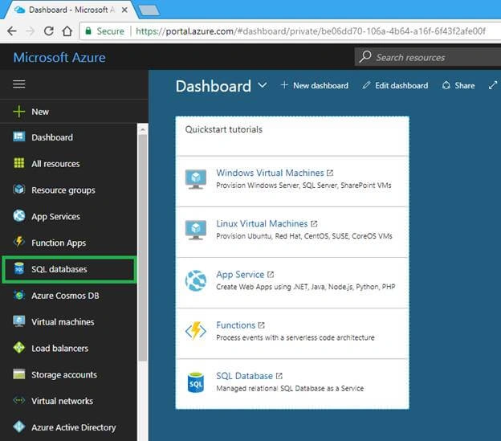
Task: Click the Virtual machines monitor icon in sidebar
Action: coord(18,321)
